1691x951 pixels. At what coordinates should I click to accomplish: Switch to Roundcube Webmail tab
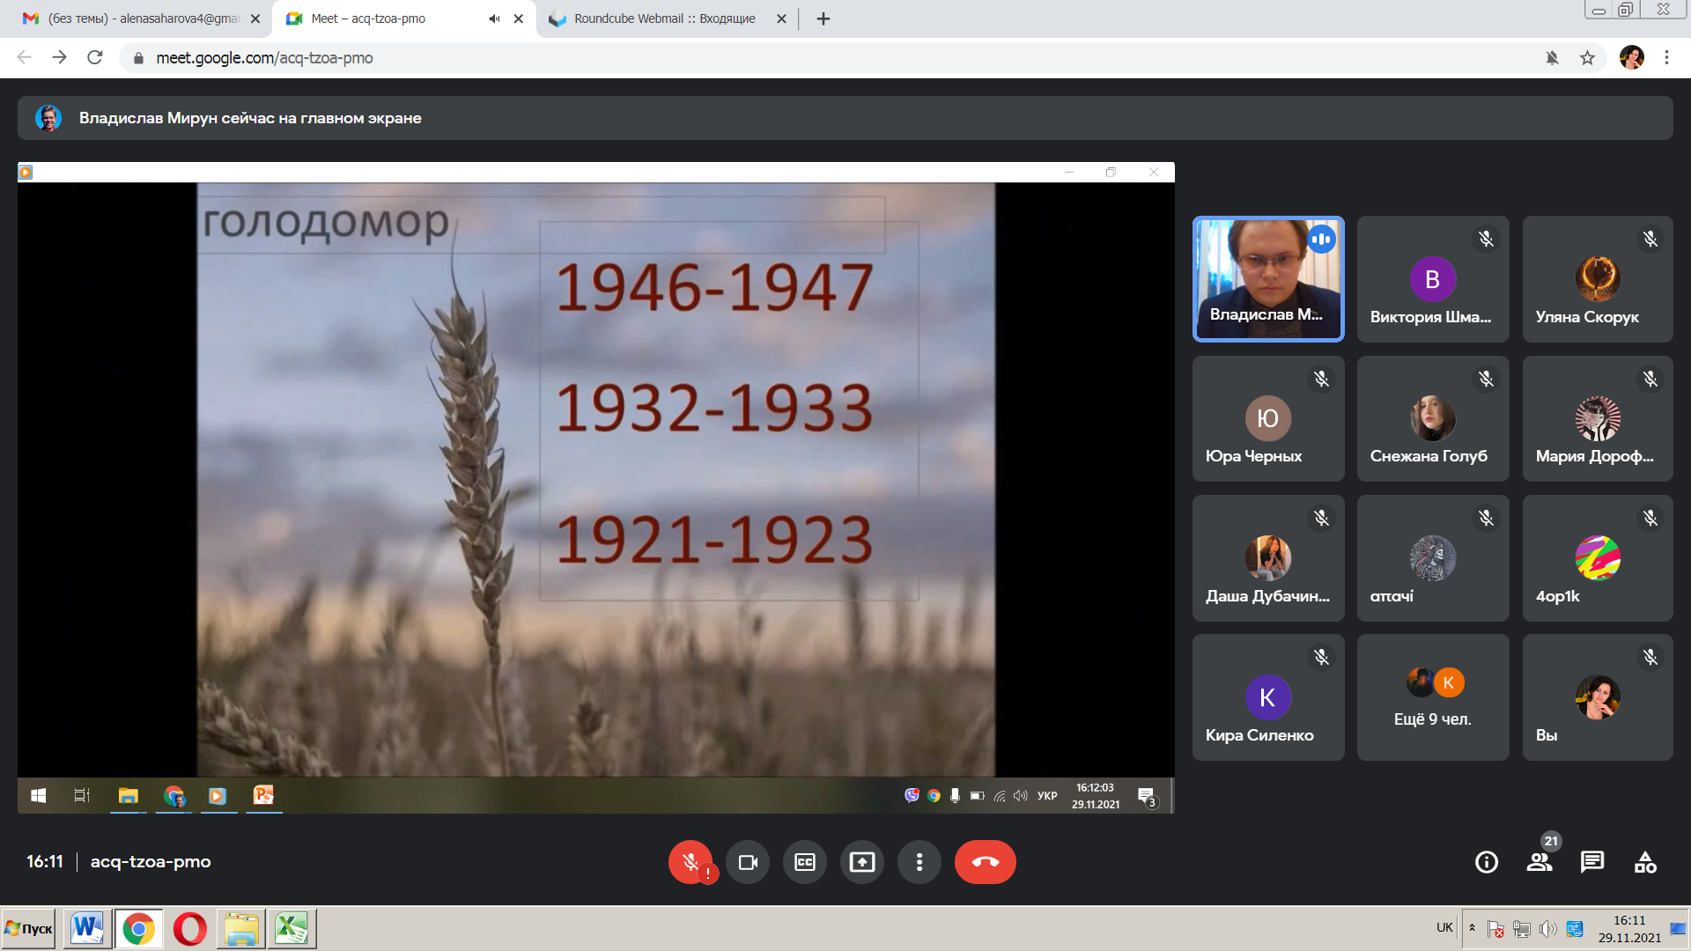(x=661, y=18)
